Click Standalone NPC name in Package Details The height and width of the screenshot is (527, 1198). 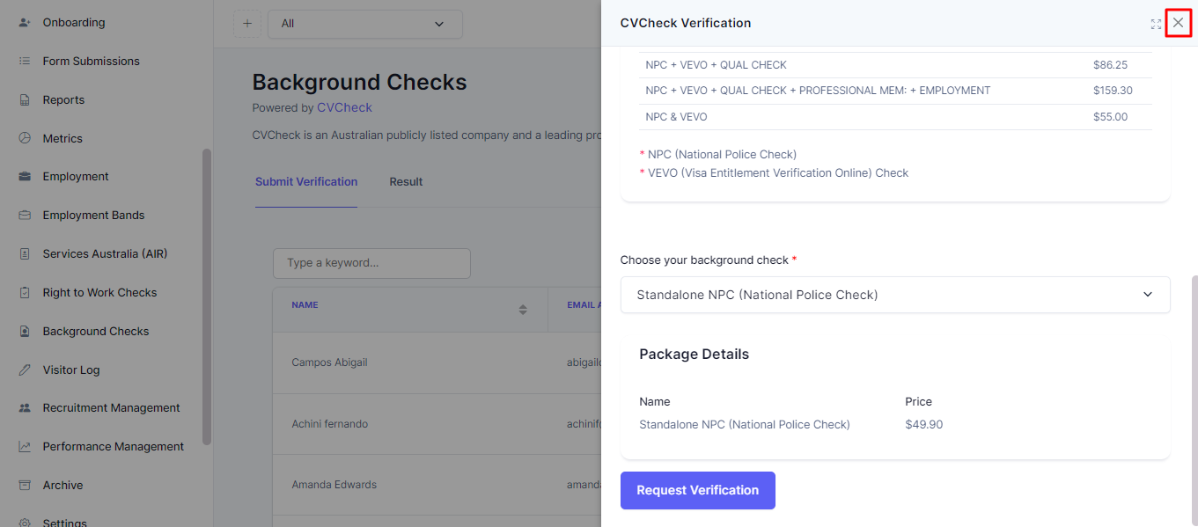pos(745,425)
